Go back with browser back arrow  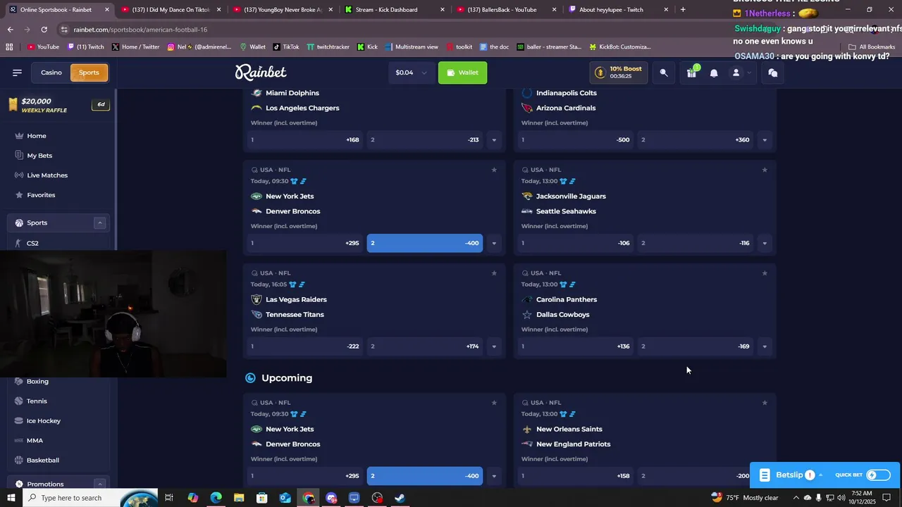[x=11, y=30]
